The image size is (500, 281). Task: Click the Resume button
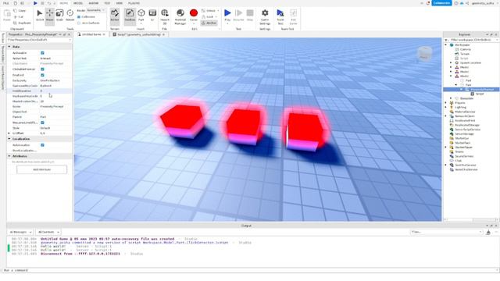click(238, 16)
